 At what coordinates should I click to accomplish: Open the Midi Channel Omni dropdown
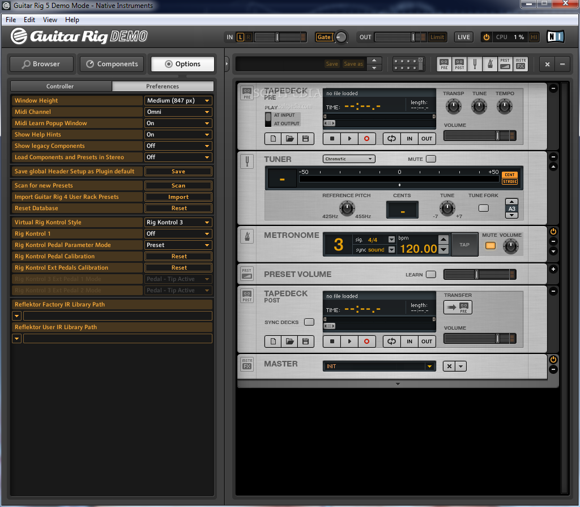178,112
